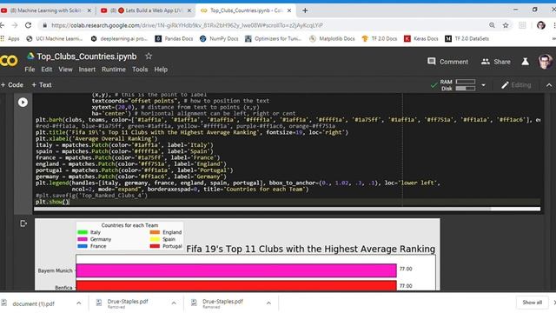Open the zoom magnifier in address bar
Image resolution: width=556 pixels, height=313 pixels.
(492, 25)
